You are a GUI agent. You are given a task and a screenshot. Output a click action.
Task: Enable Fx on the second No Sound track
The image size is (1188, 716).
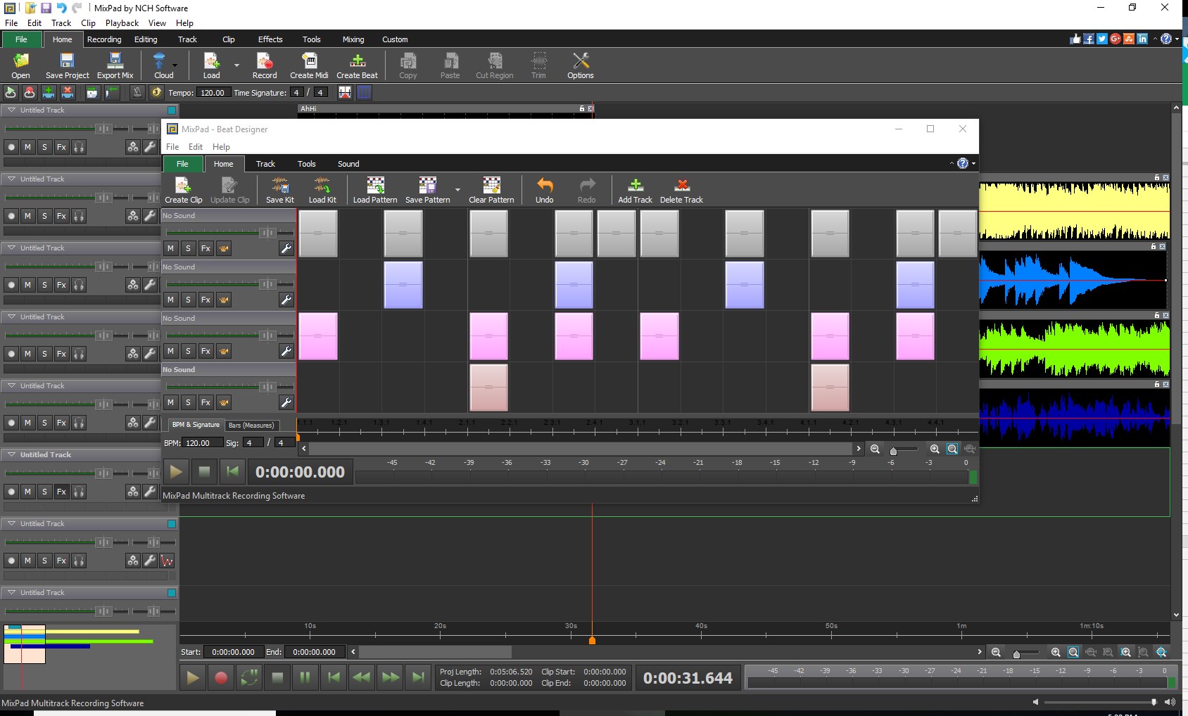tap(205, 300)
